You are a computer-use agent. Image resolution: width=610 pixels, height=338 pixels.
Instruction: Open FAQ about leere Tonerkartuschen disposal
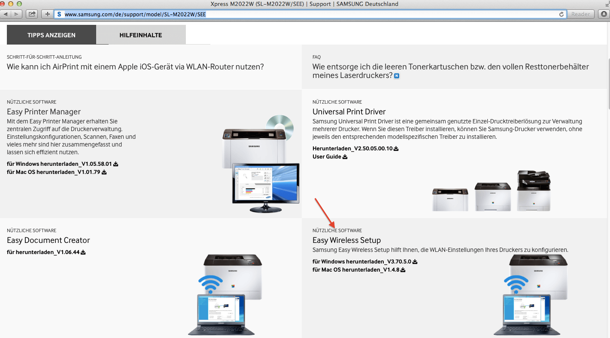(451, 71)
